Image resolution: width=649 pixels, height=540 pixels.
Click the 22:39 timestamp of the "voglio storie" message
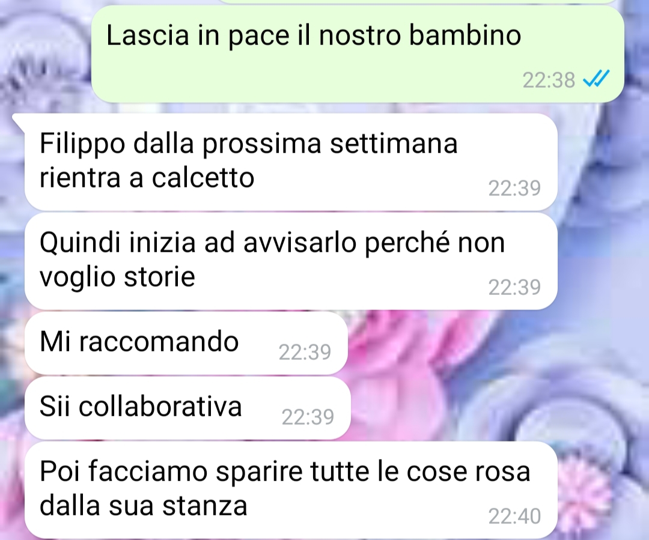[514, 288]
